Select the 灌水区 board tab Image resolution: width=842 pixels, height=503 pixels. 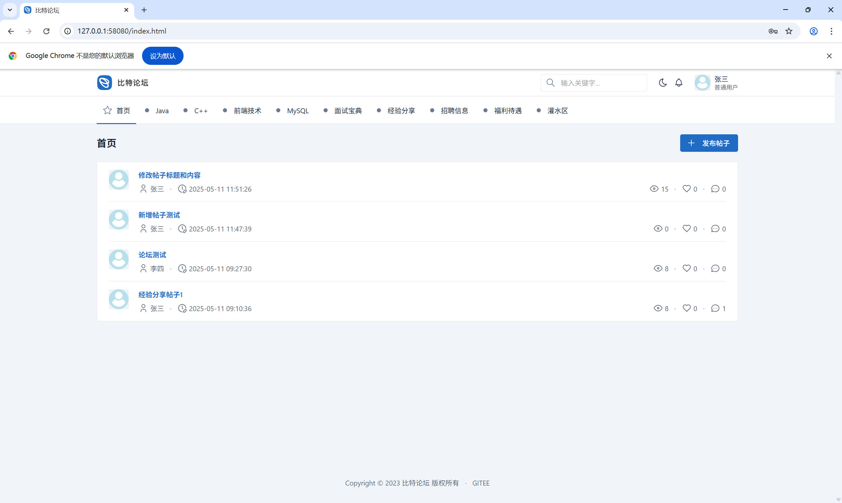557,111
